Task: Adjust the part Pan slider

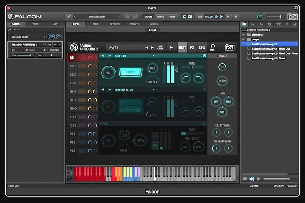Action: click(x=51, y=56)
